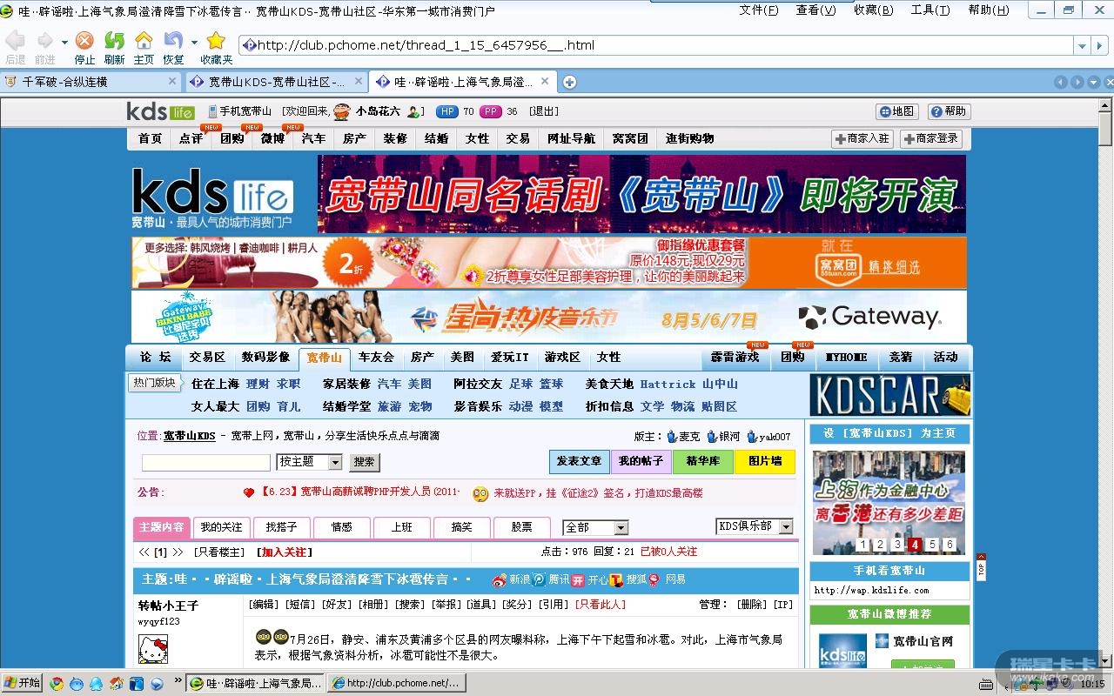Open the 工具(T) menu
This screenshot has height=696, width=1114.
pyautogui.click(x=930, y=10)
